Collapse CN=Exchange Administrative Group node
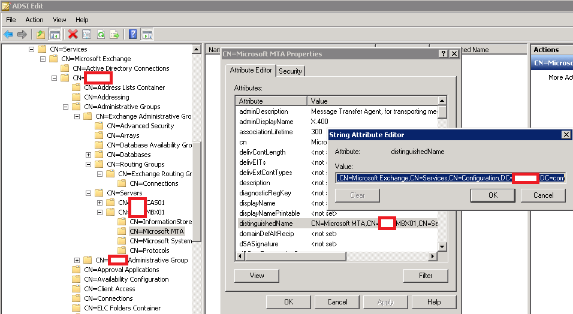This screenshot has height=314, width=573. (77, 116)
